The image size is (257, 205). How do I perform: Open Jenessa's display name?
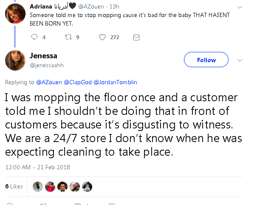tap(44, 56)
